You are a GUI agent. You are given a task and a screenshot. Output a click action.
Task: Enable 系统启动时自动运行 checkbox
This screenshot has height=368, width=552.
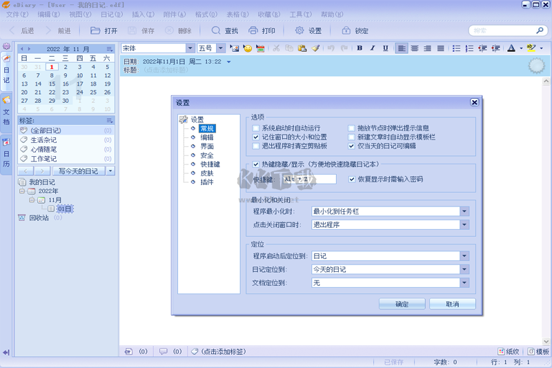(256, 128)
